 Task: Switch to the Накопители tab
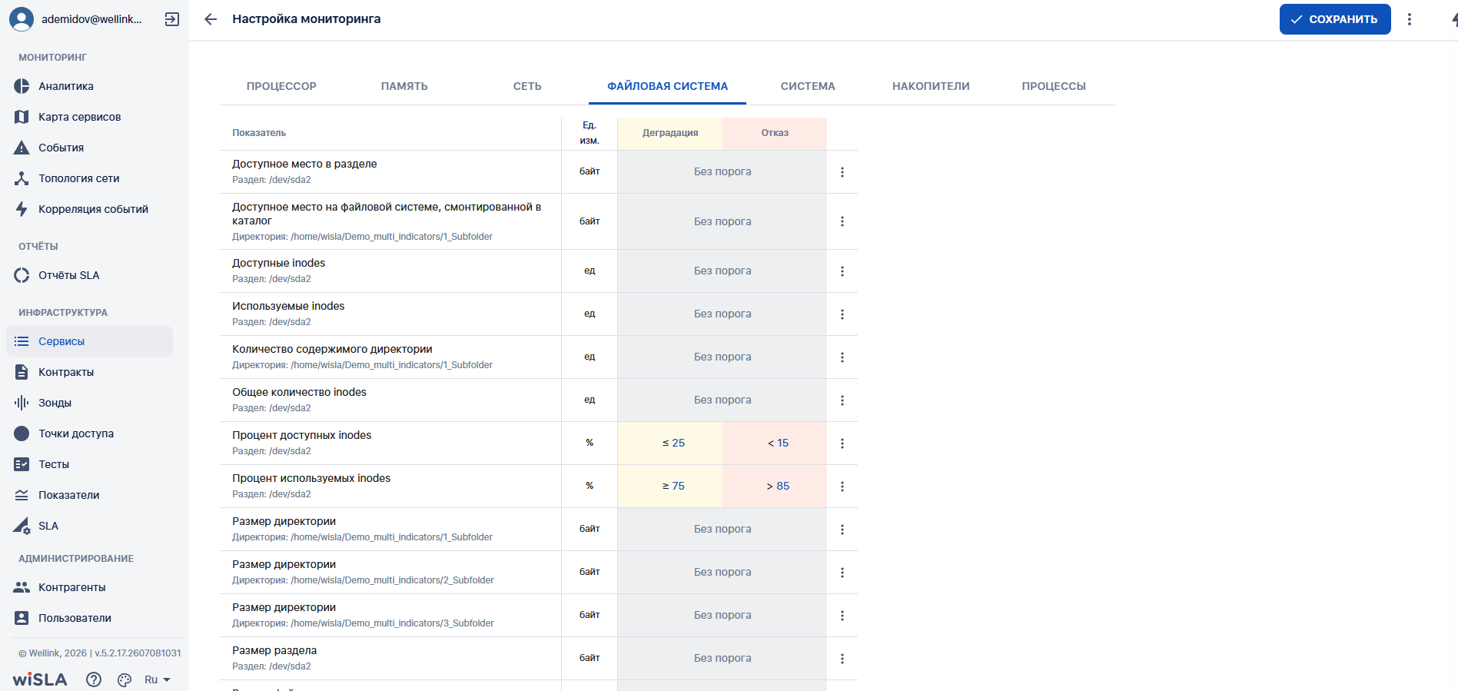pos(931,86)
